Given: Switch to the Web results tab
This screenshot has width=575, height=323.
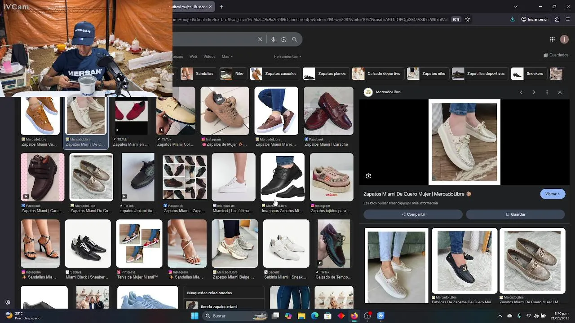Looking at the screenshot, I should [193, 57].
